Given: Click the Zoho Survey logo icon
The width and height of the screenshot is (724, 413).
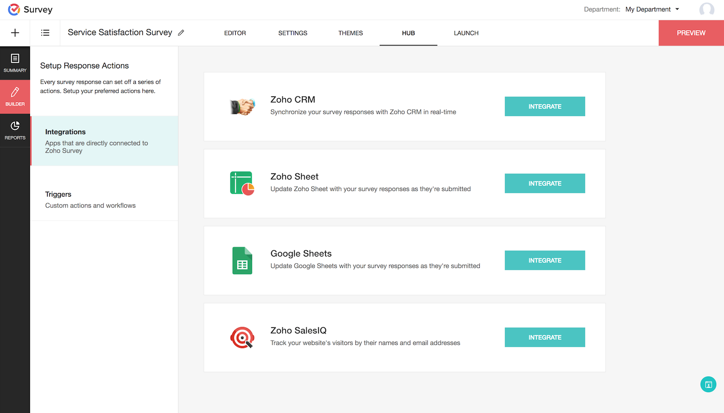Looking at the screenshot, I should tap(14, 10).
